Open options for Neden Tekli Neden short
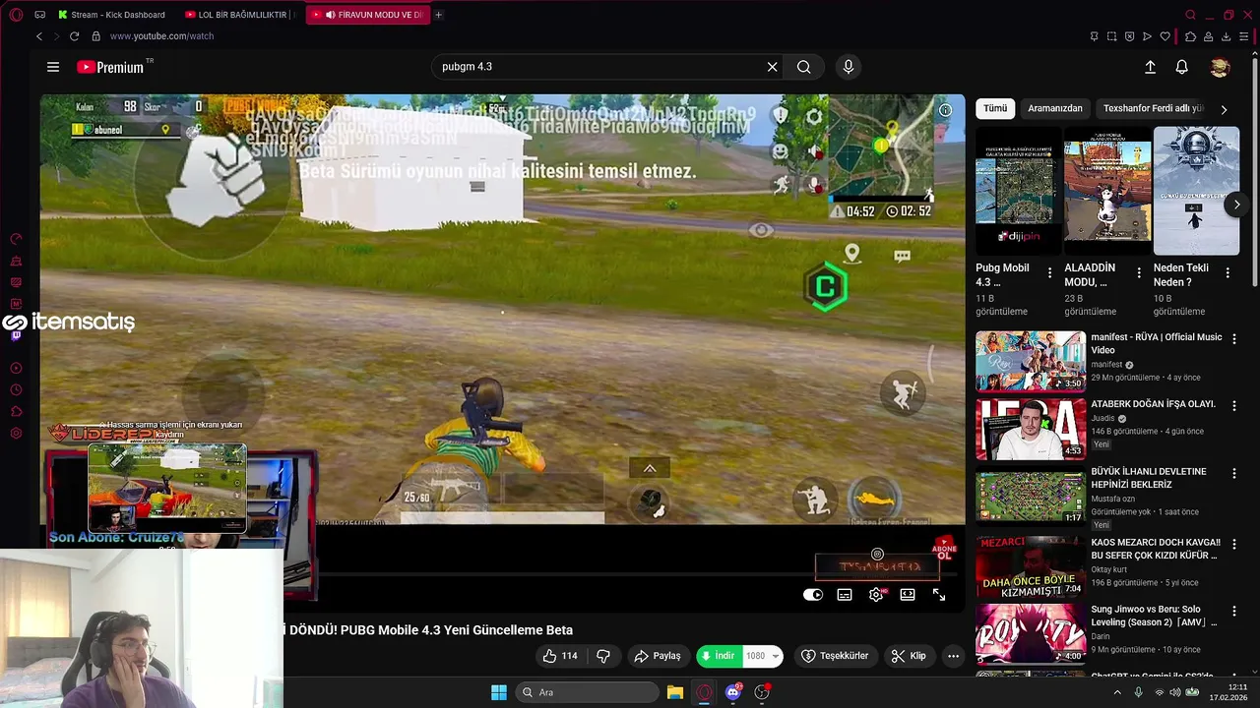This screenshot has height=708, width=1260. [x=1228, y=272]
